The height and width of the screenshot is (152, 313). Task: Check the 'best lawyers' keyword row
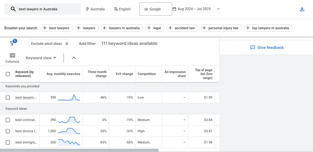(x=8, y=97)
